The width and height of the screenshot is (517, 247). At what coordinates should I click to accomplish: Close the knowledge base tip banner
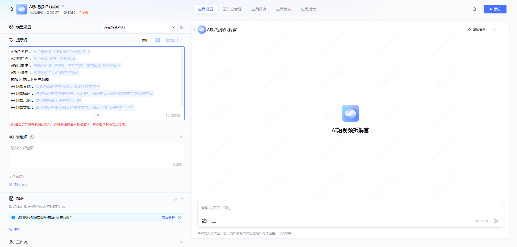pyautogui.click(x=179, y=217)
